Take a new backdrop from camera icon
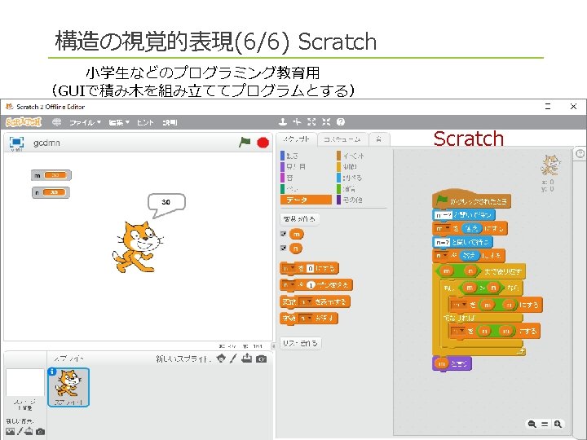The height and width of the screenshot is (440, 587). tap(40, 431)
